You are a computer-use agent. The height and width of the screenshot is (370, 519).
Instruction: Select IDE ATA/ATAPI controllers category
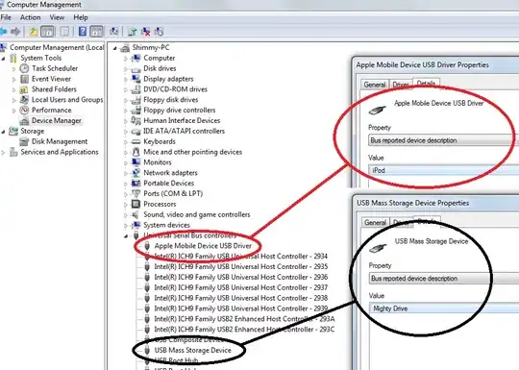pyautogui.click(x=184, y=131)
